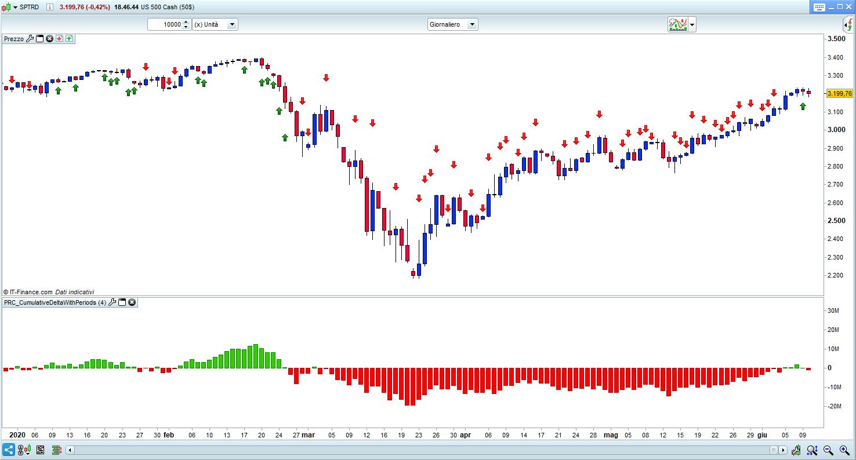Click the green up arrow icon in Prezzo header

[69, 39]
